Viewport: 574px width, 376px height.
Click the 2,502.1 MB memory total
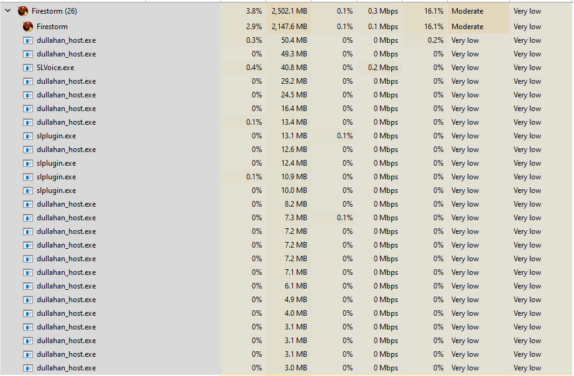tap(289, 11)
